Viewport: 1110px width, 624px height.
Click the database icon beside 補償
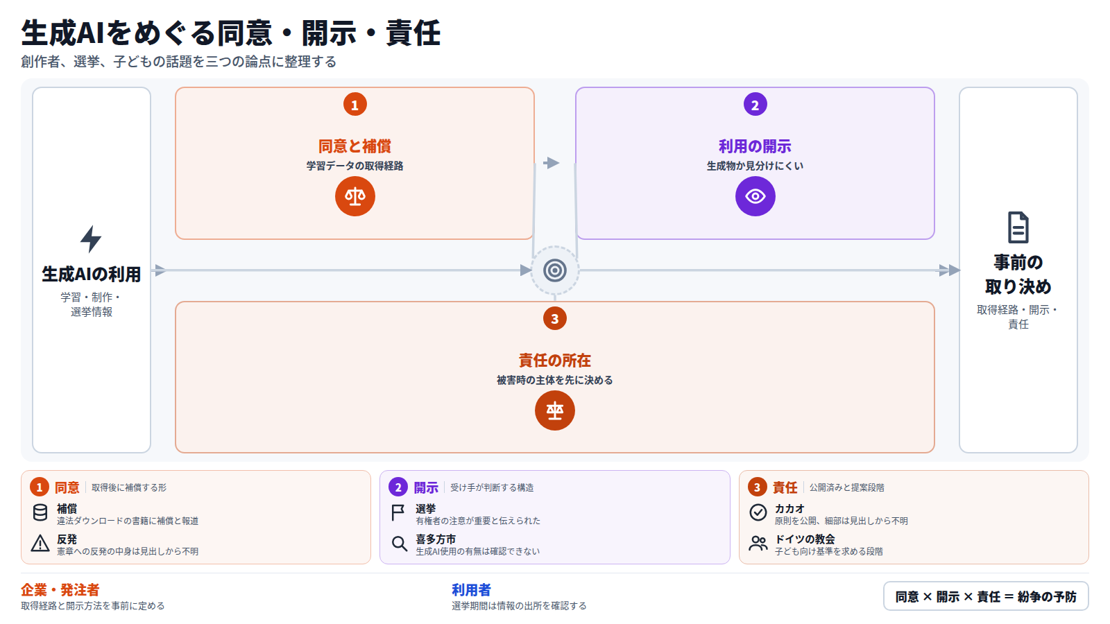click(x=40, y=513)
